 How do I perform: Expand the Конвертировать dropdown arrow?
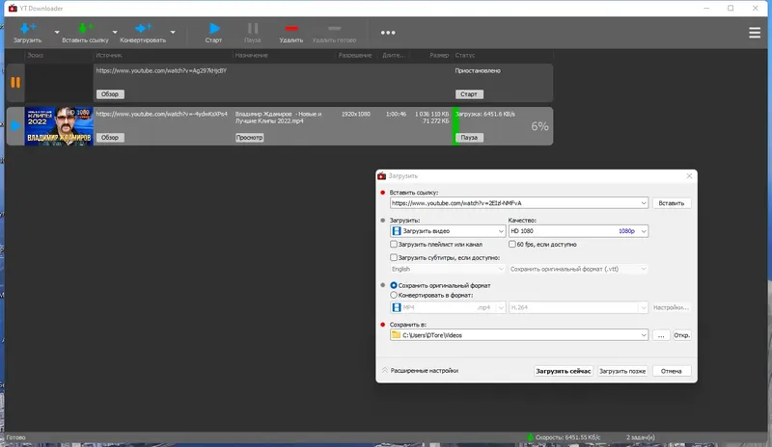tap(173, 33)
